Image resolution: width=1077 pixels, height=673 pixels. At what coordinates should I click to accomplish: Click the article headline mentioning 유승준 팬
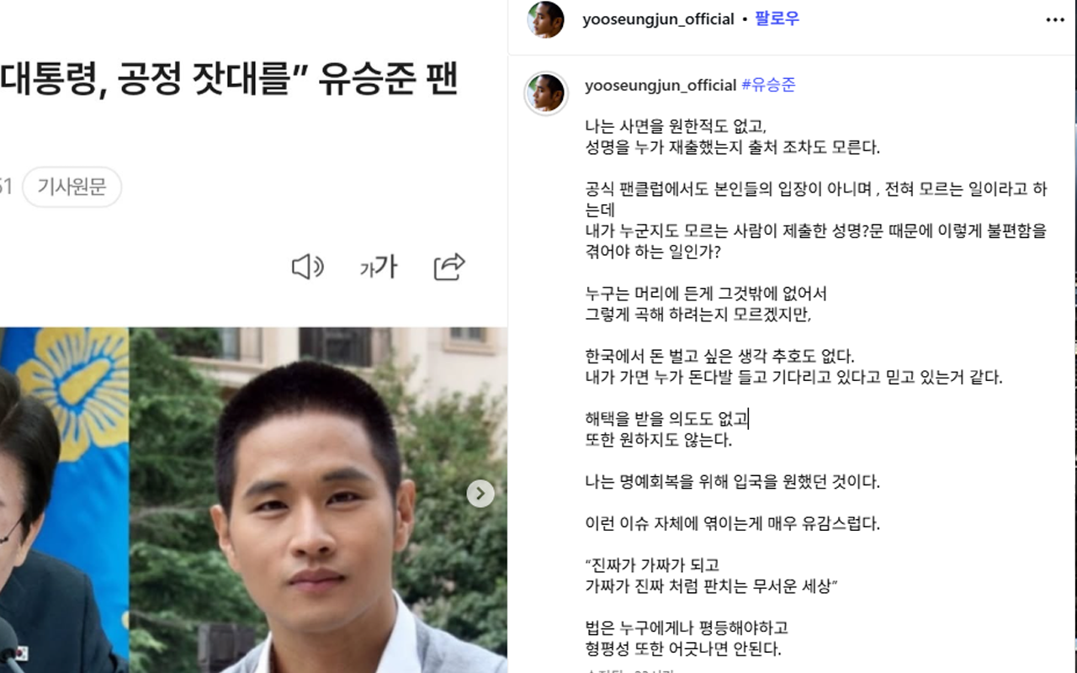[229, 78]
